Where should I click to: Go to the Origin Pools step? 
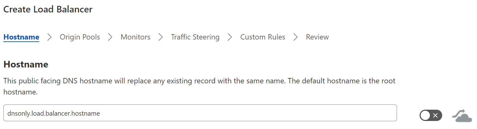coord(80,37)
